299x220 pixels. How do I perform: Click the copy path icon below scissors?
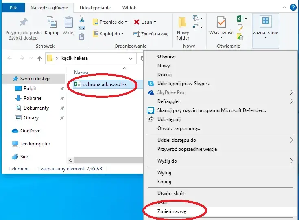click(82, 28)
